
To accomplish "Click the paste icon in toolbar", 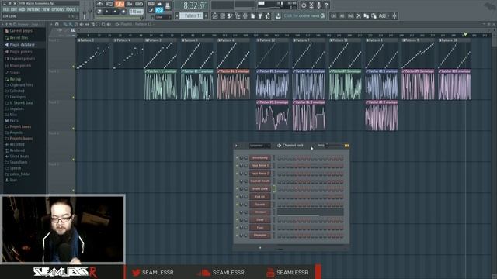I will 374,15.
